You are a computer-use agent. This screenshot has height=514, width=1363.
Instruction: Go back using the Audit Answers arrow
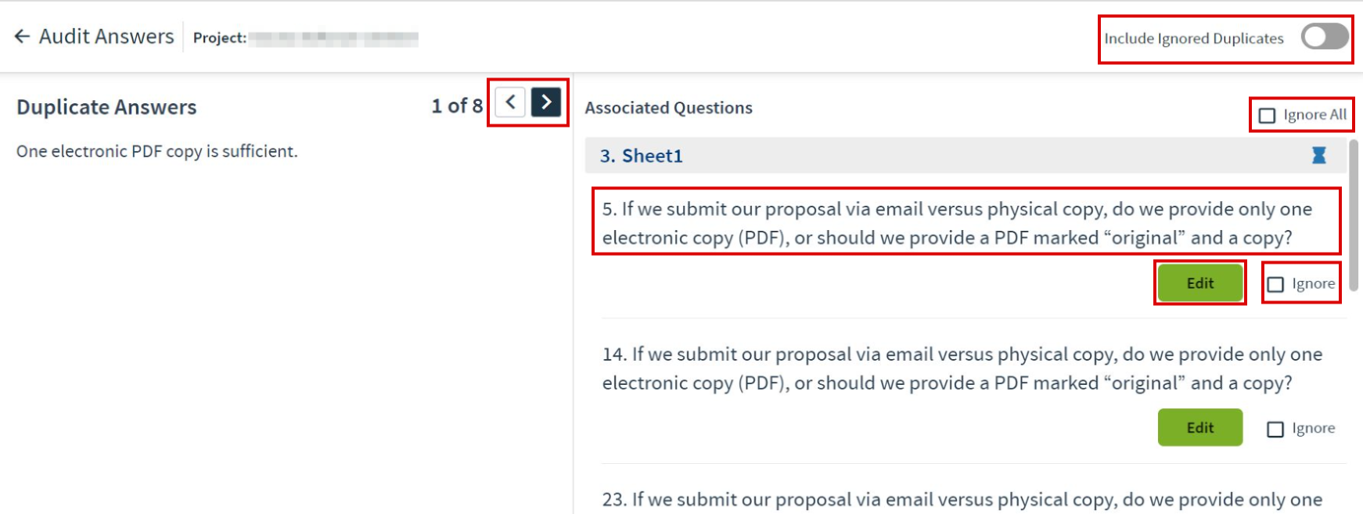(x=22, y=37)
